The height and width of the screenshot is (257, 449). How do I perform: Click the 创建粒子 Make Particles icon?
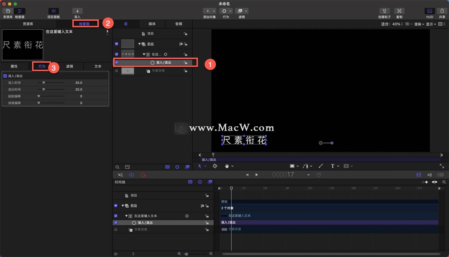point(384,11)
